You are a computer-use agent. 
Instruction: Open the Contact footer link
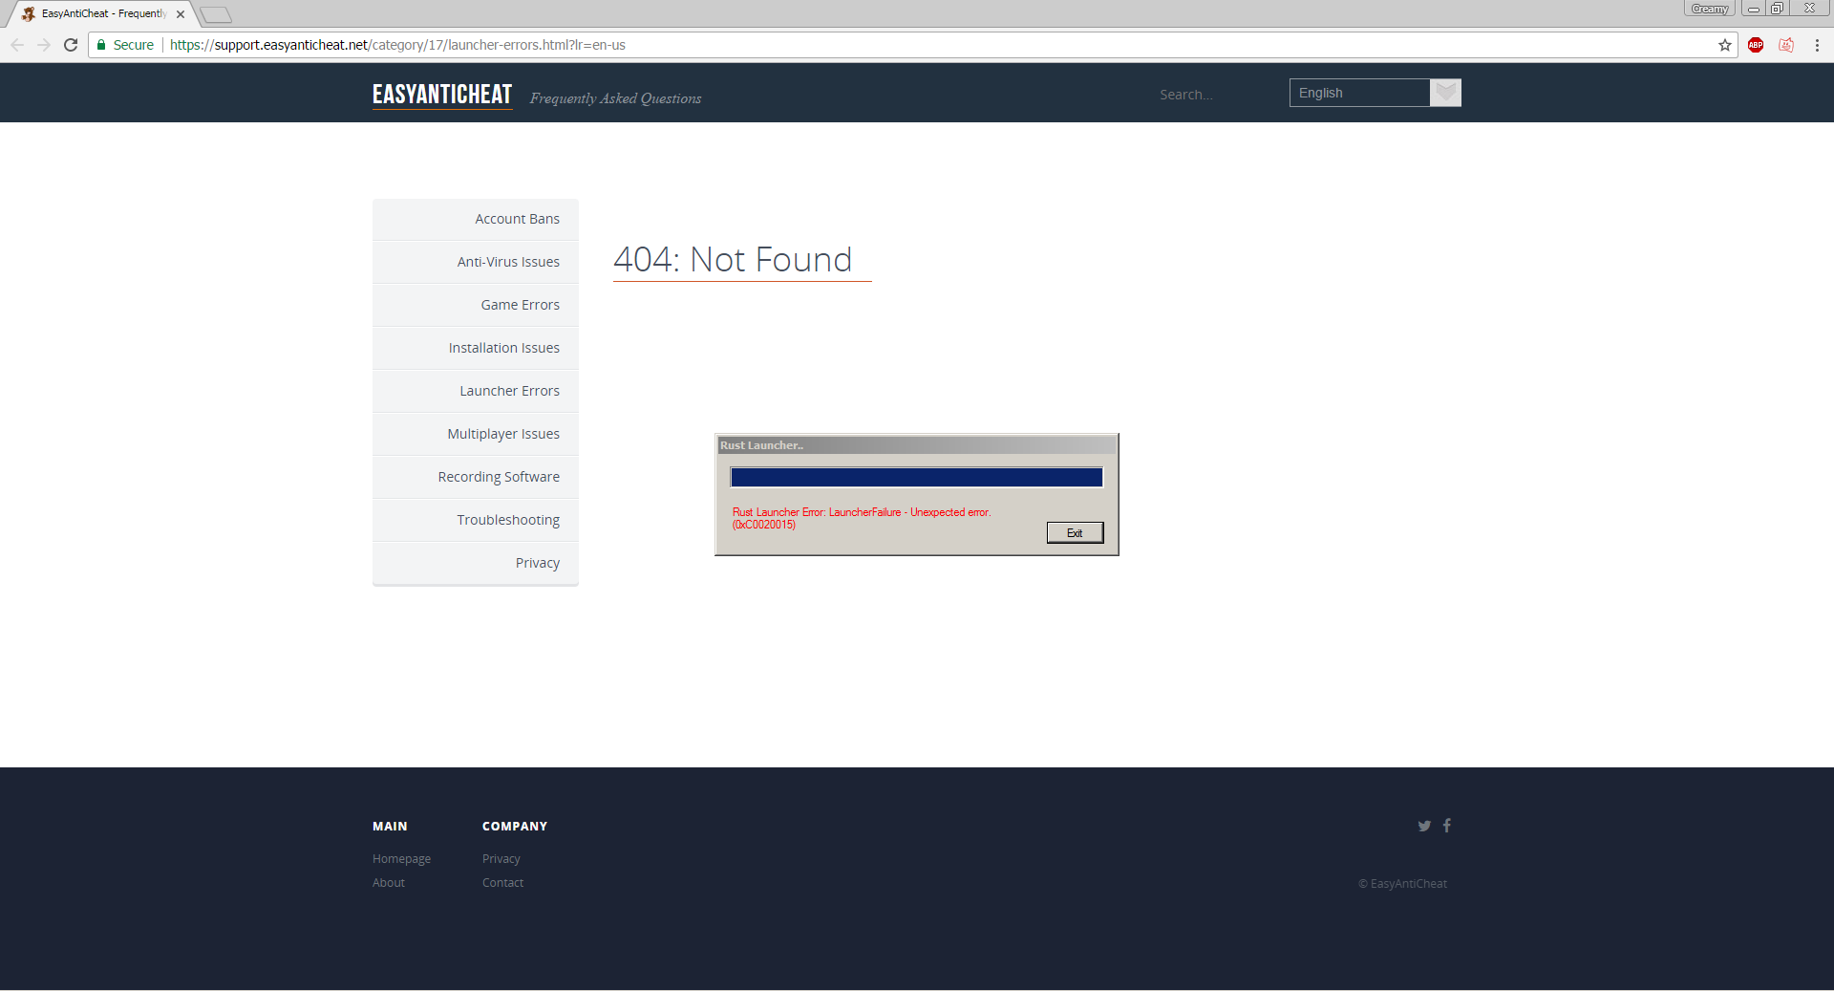[502, 883]
